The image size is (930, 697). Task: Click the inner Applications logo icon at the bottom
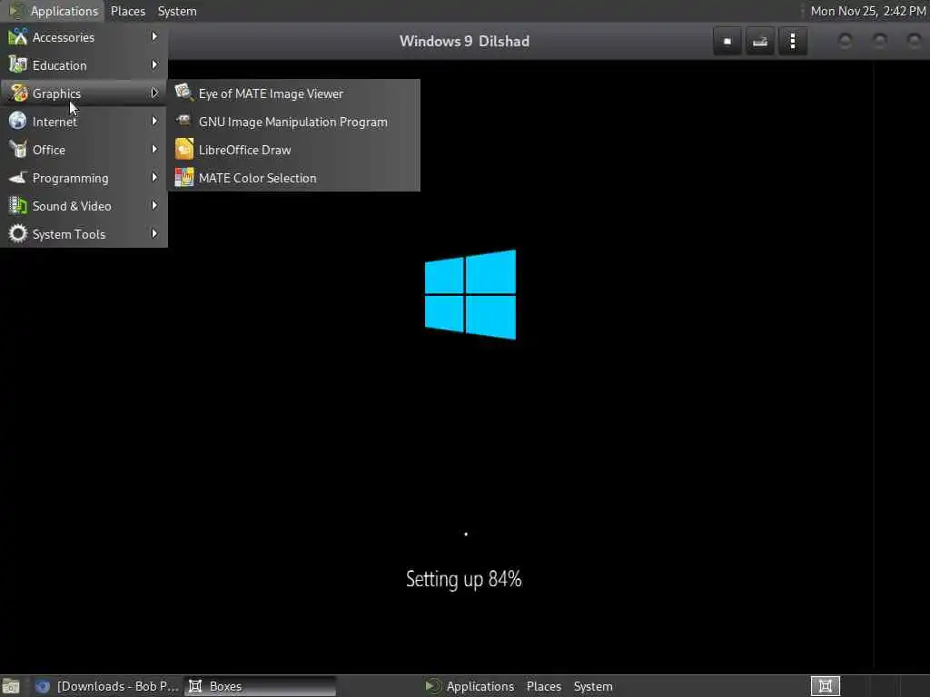(x=433, y=686)
